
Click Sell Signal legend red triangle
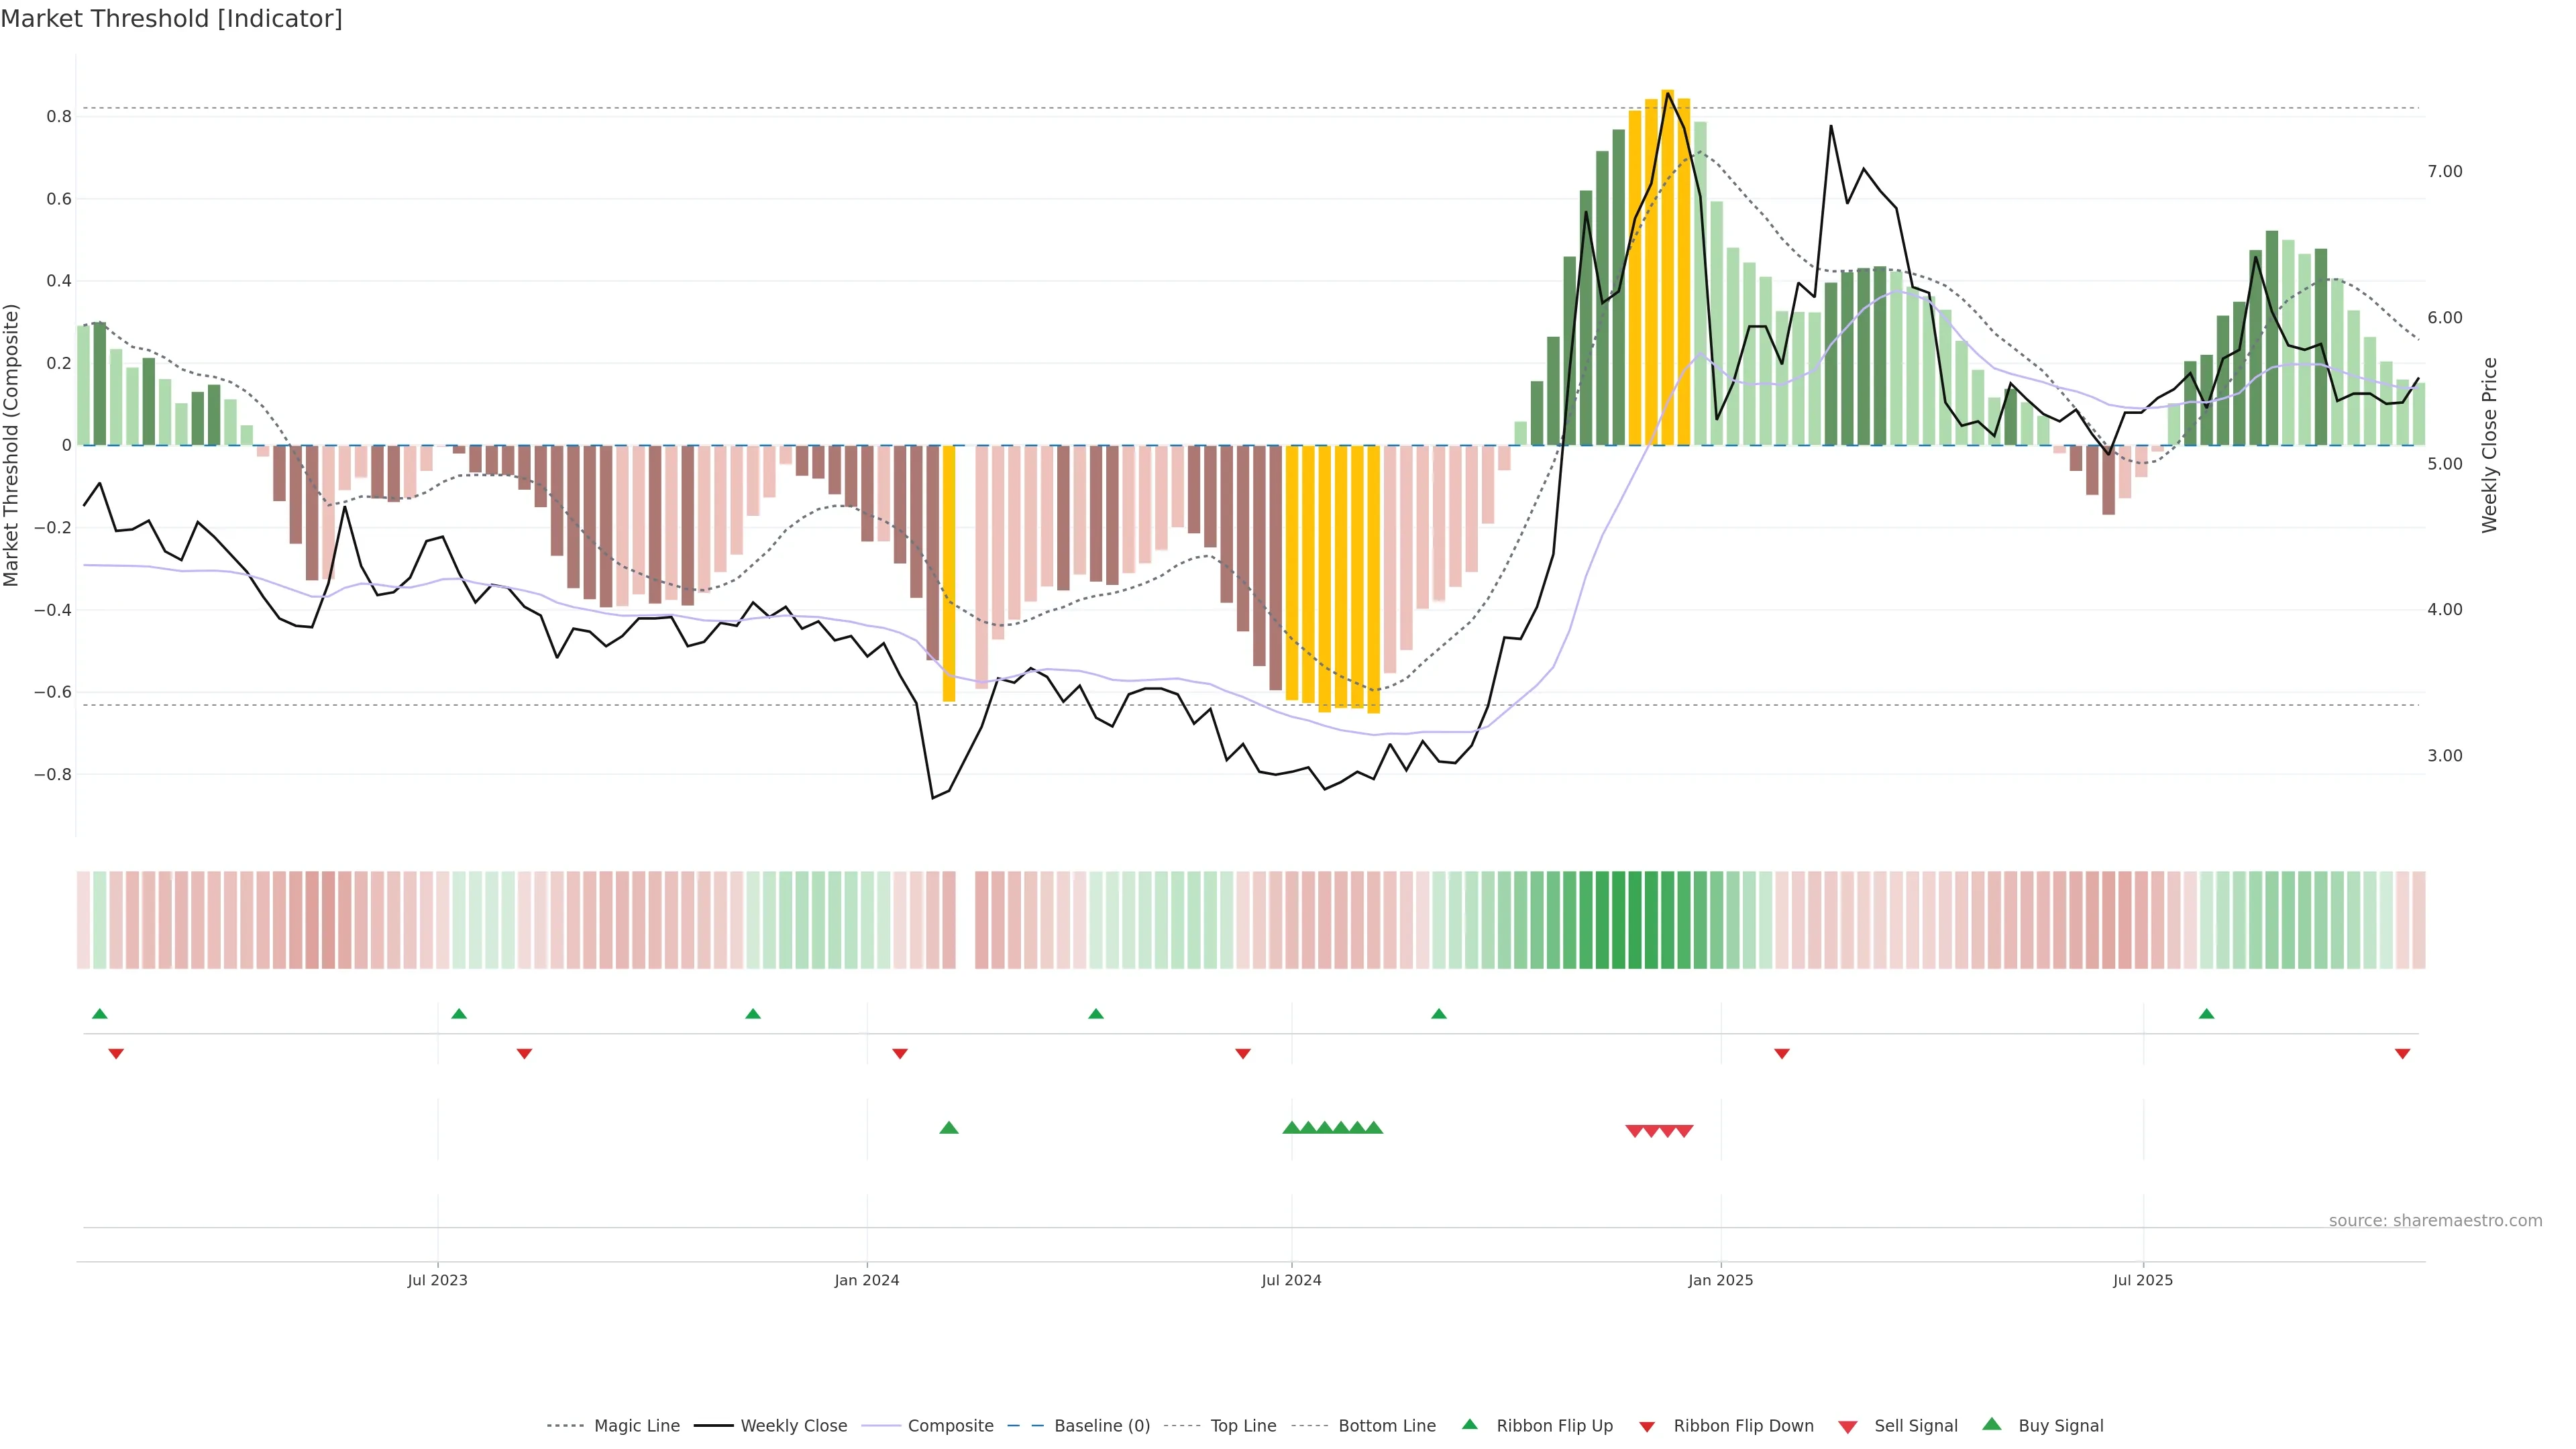pyautogui.click(x=1847, y=1427)
